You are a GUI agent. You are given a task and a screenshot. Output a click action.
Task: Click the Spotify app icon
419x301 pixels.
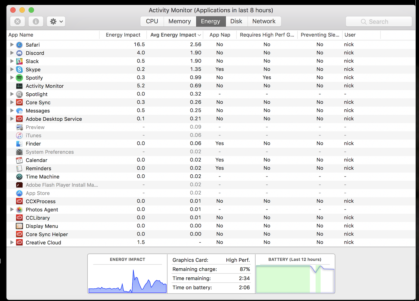click(19, 78)
